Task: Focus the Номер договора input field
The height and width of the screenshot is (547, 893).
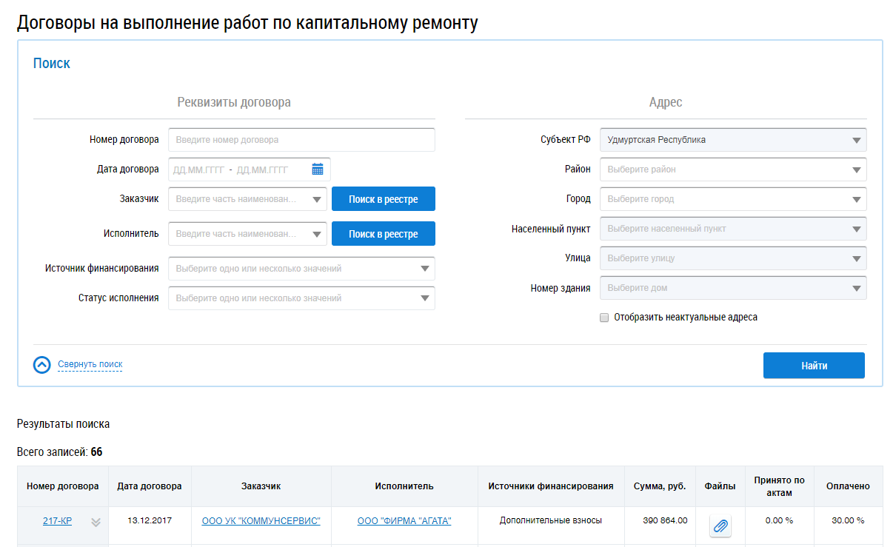Action: tap(301, 140)
